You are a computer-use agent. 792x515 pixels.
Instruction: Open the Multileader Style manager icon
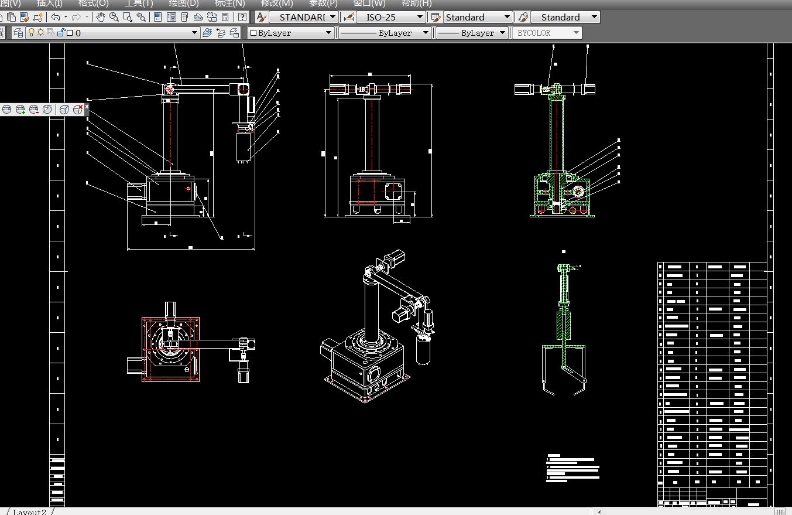pyautogui.click(x=523, y=17)
